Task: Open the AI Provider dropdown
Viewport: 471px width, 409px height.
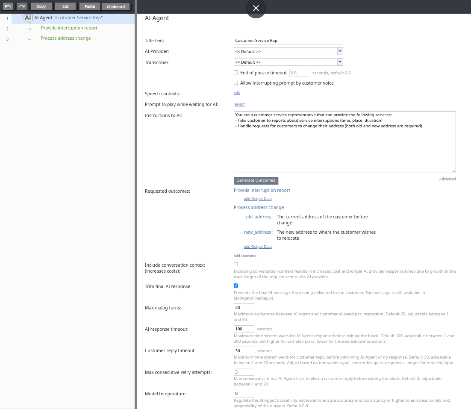Action: click(288, 51)
